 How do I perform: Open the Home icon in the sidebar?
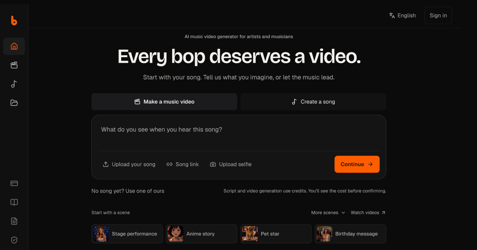14,46
